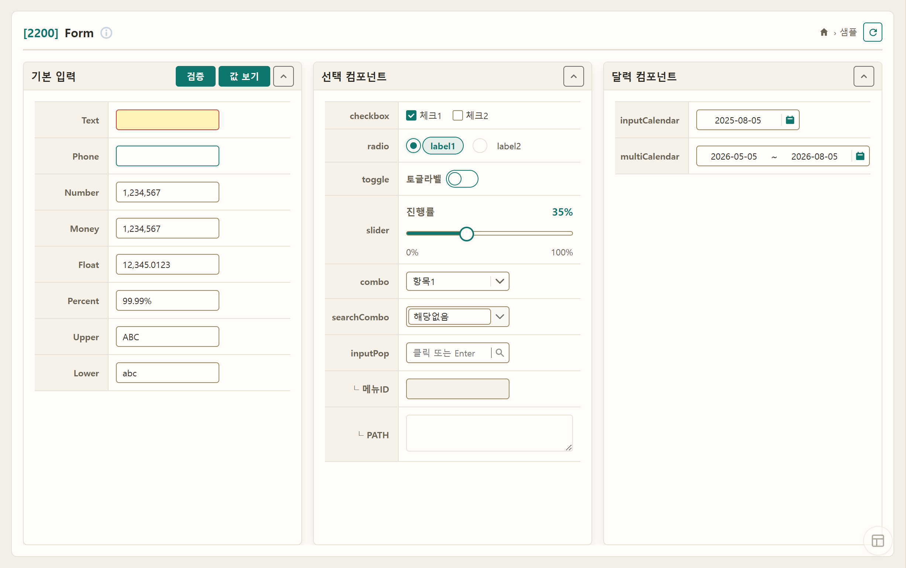
Task: Click the [2200] page code text
Action: pos(41,33)
